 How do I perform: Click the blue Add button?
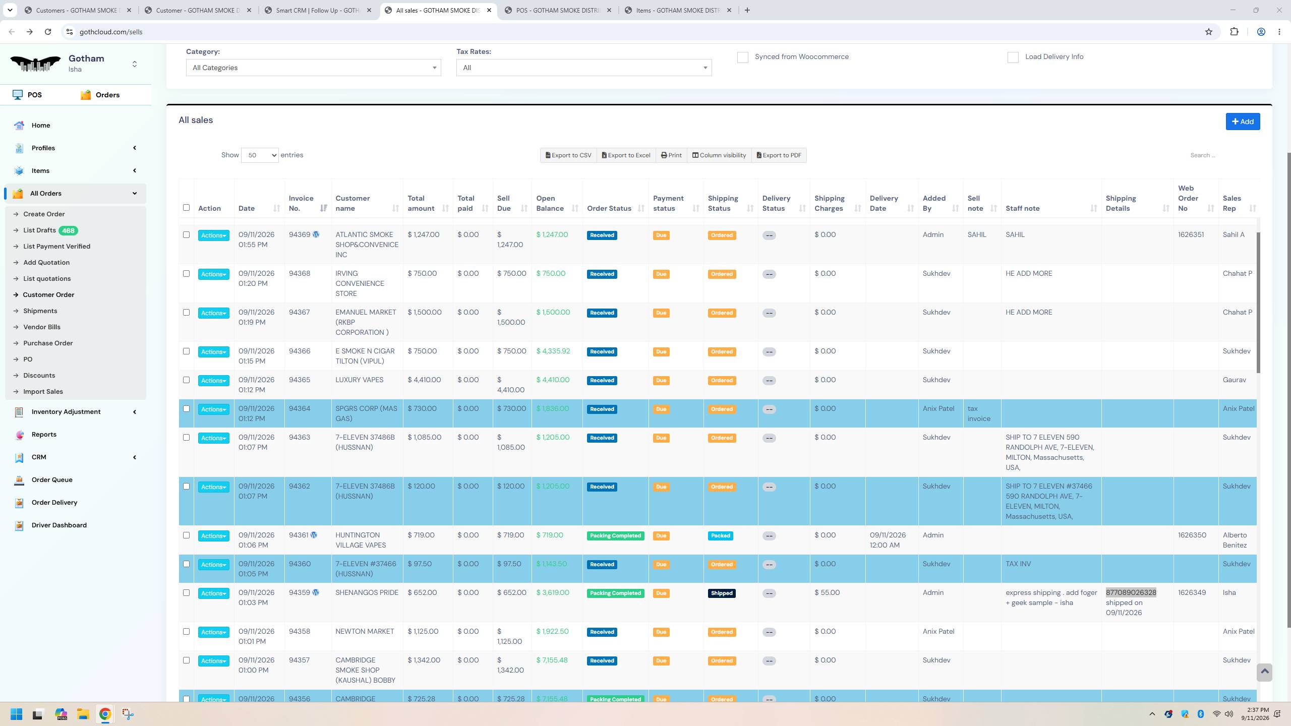(x=1243, y=122)
